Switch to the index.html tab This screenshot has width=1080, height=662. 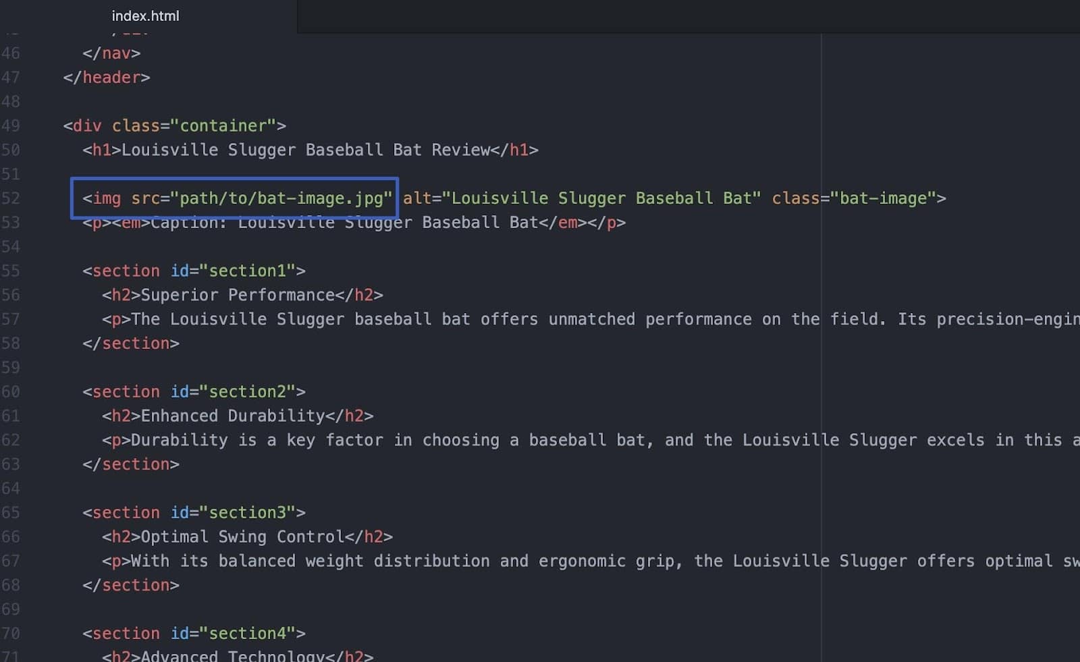click(x=144, y=16)
